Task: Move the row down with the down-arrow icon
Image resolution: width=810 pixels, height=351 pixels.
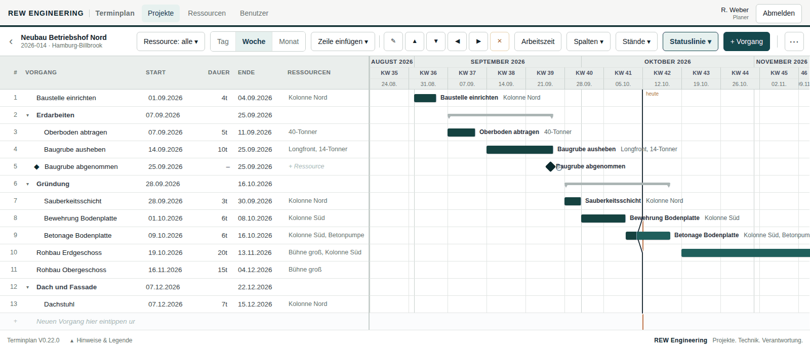Action: click(436, 41)
